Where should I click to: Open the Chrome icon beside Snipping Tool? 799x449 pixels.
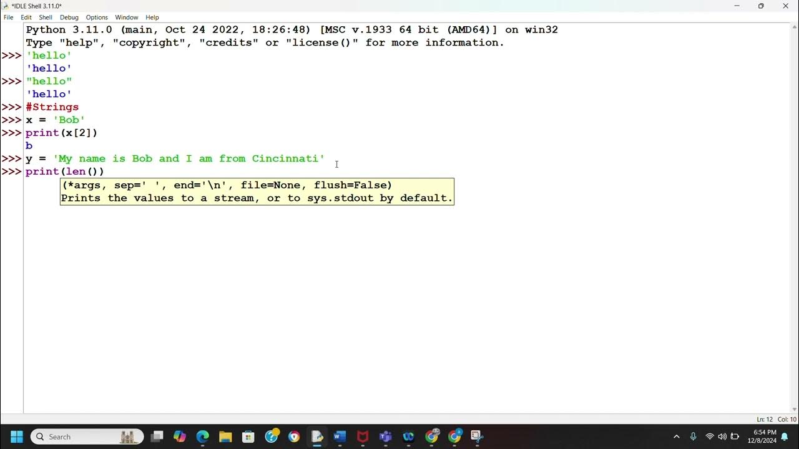pyautogui.click(x=454, y=437)
